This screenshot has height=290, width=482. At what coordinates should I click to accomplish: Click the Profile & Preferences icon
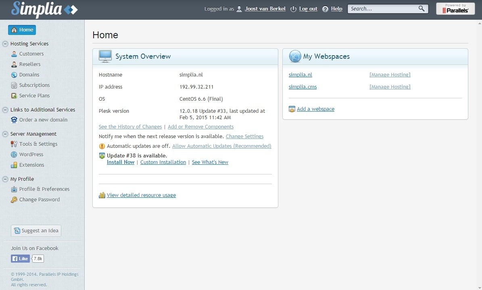click(14, 189)
